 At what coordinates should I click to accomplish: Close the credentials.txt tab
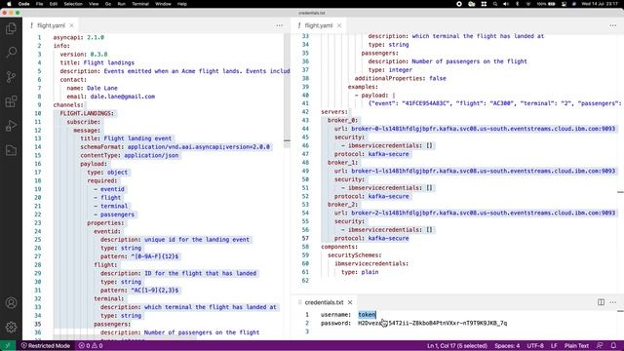tap(350, 302)
